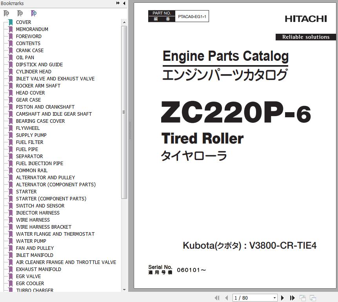The image size is (338, 302).
Task: Open the COVER bookmark
Action: (x=24, y=22)
